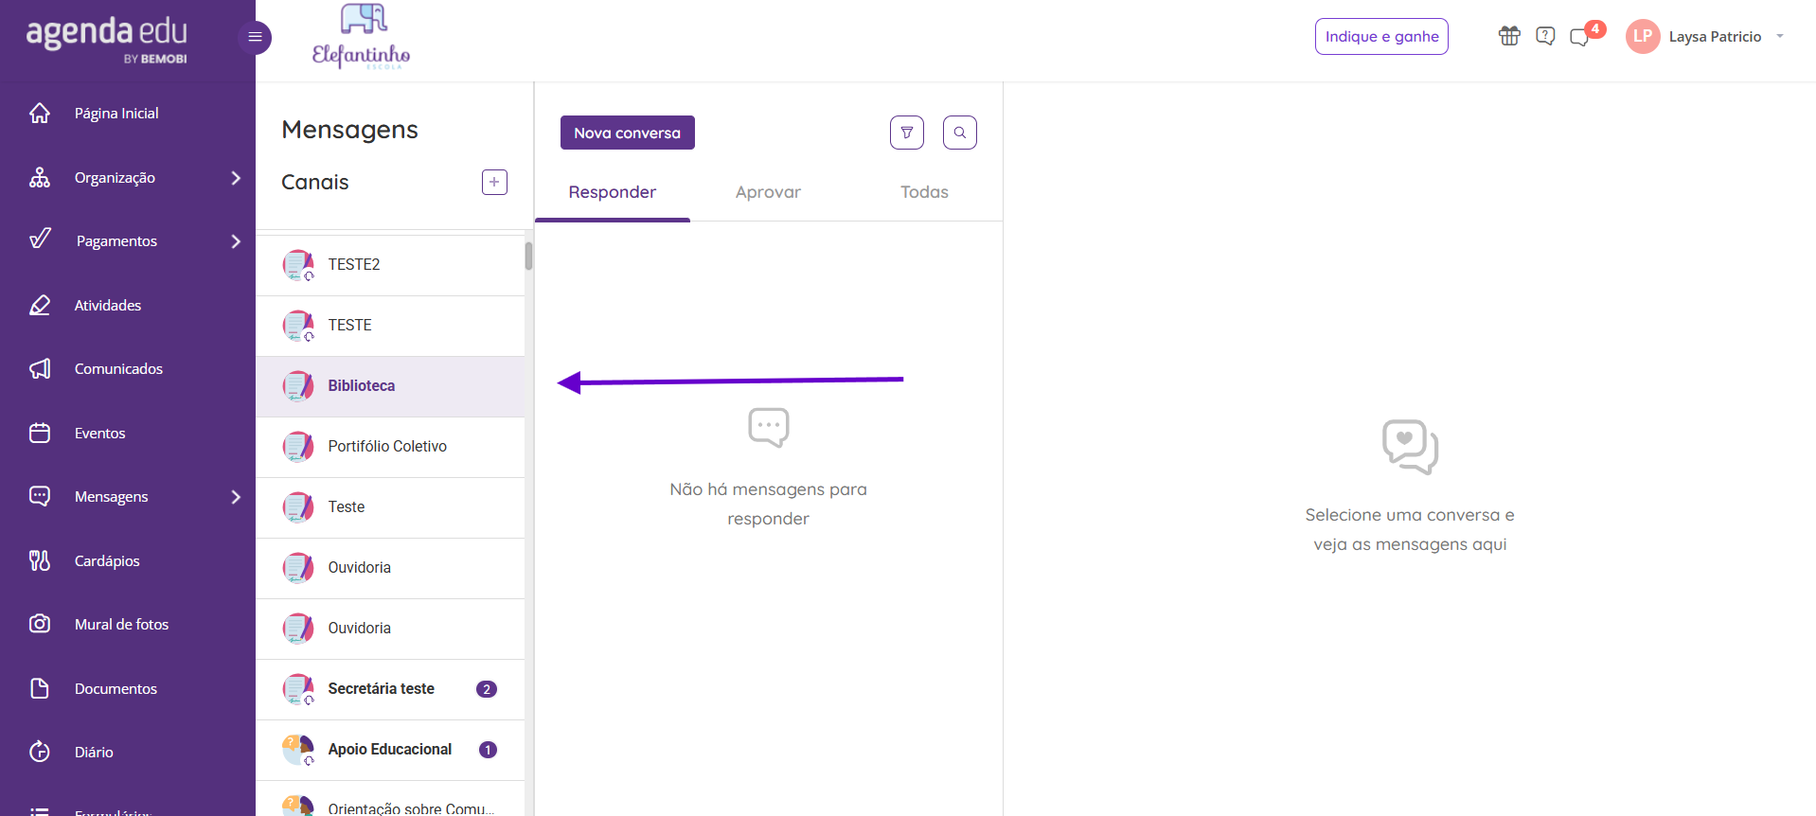Expand the Pagamentos submenu chevron
Image resolution: width=1816 pixels, height=816 pixels.
coord(236,241)
